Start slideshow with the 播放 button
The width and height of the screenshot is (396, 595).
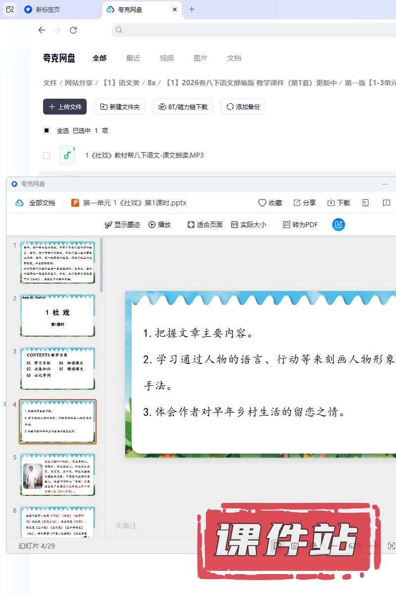[159, 225]
